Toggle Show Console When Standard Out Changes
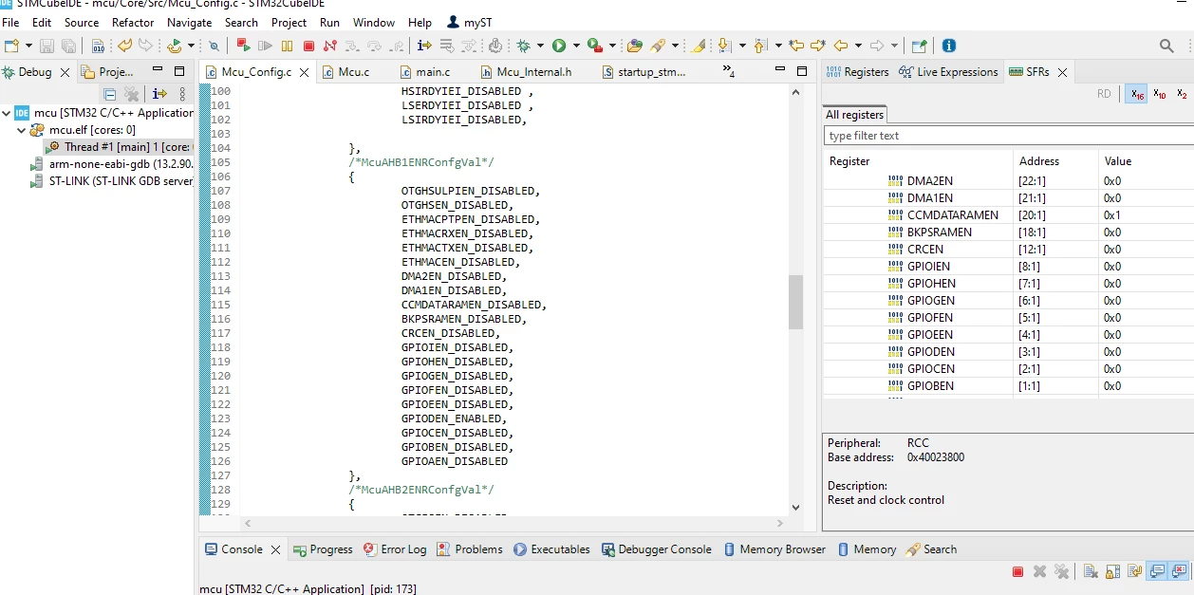The image size is (1194, 595). [x=1157, y=571]
